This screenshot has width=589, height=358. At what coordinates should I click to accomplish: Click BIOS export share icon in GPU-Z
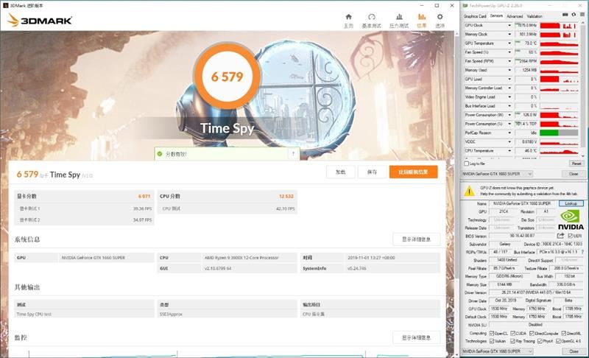(560, 236)
